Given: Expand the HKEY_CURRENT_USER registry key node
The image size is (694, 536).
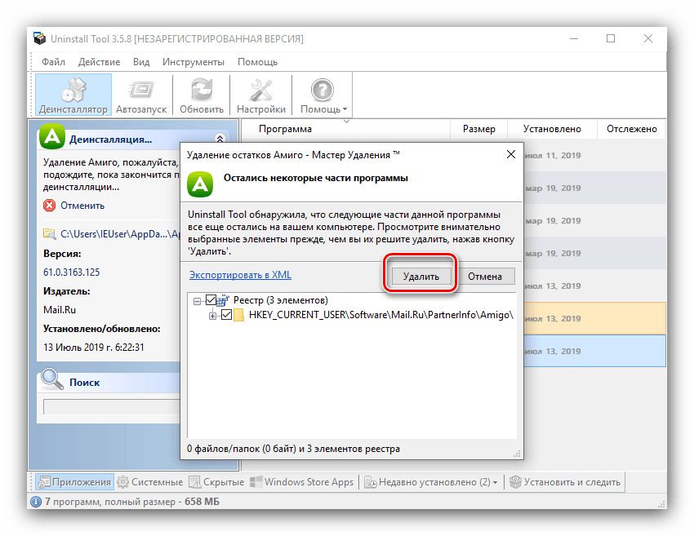Looking at the screenshot, I should coord(212,316).
